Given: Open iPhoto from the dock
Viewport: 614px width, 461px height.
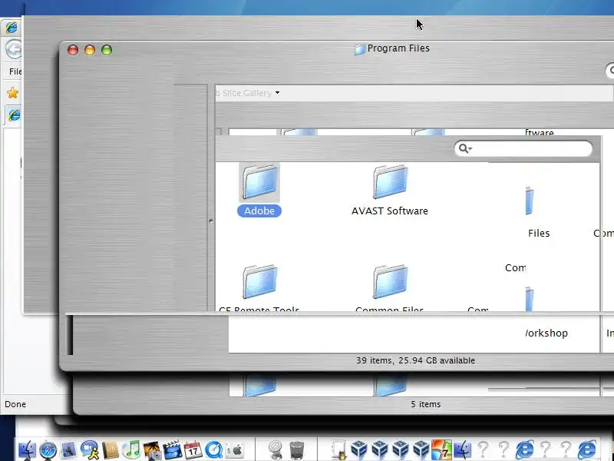Looking at the screenshot, I should (152, 449).
